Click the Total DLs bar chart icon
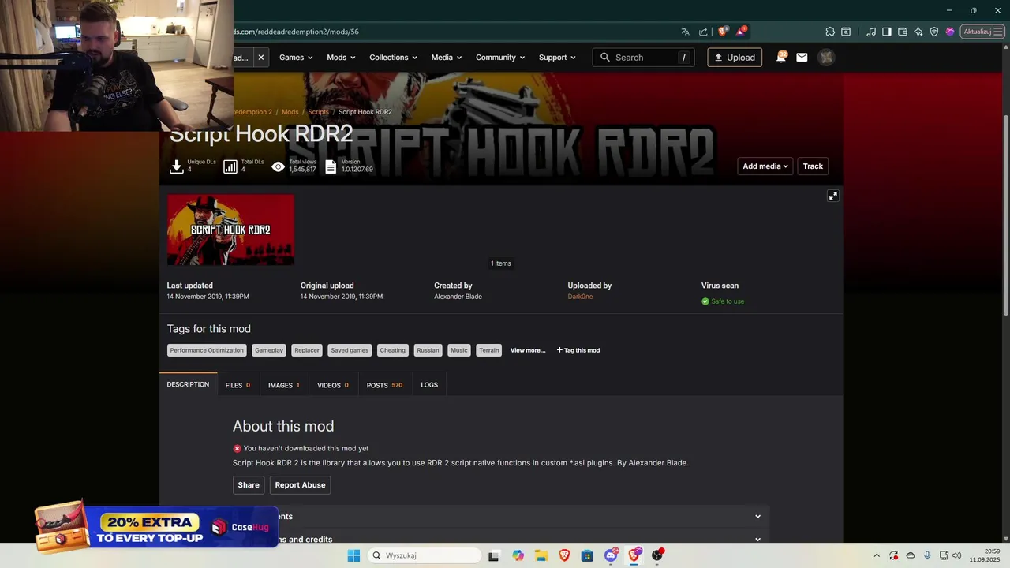The image size is (1010, 568). (230, 166)
